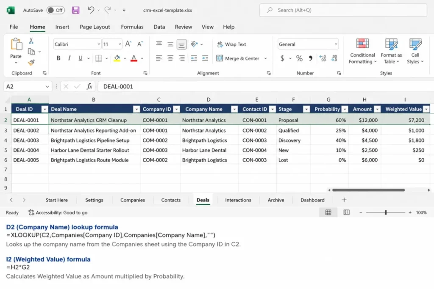Click the Insert Function fx icon
434x289 pixels.
point(89,86)
